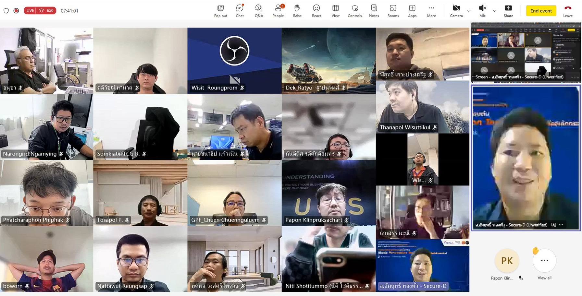Click the recording indicator icon
Screen dimensions: 582x296
(x=16, y=11)
